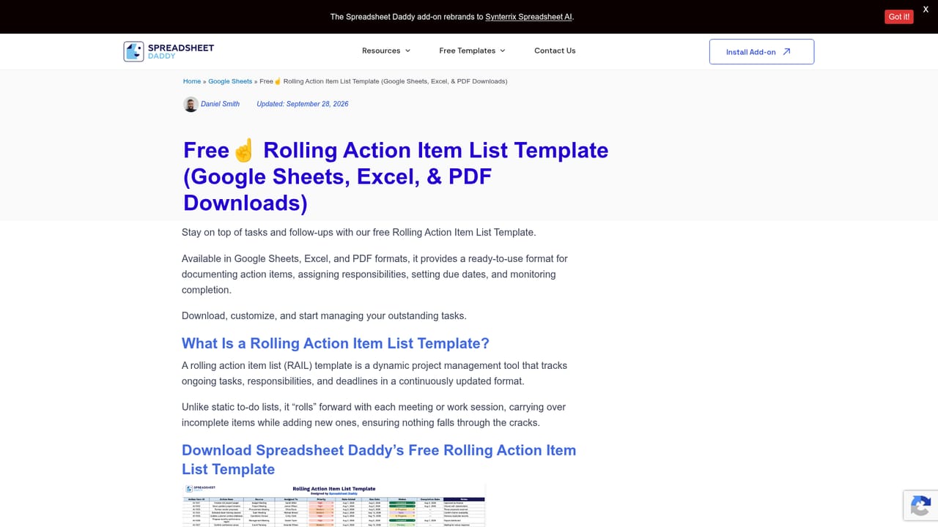
Task: Click the heading 'What Is a Rolling Action Item List Template?'
Action: click(x=336, y=343)
